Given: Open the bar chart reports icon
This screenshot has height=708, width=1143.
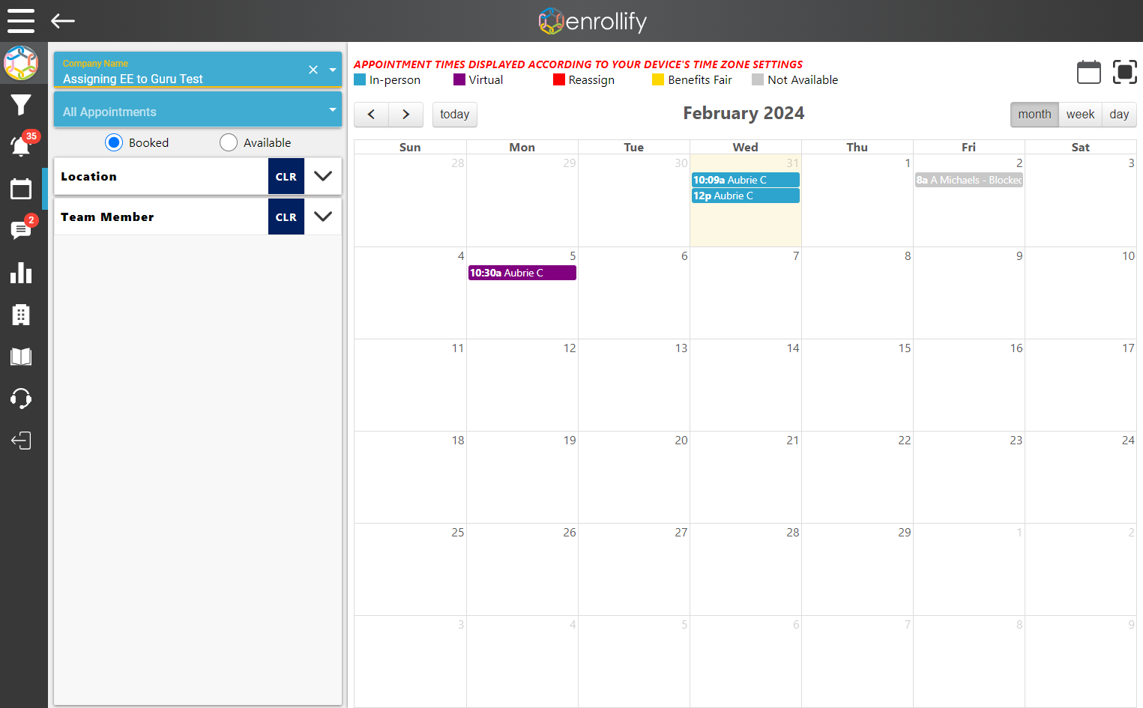Looking at the screenshot, I should point(21,273).
